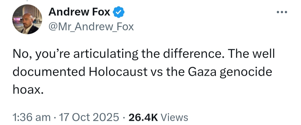Click the word well ending the first line
The width and height of the screenshot is (301, 125).
263,54
